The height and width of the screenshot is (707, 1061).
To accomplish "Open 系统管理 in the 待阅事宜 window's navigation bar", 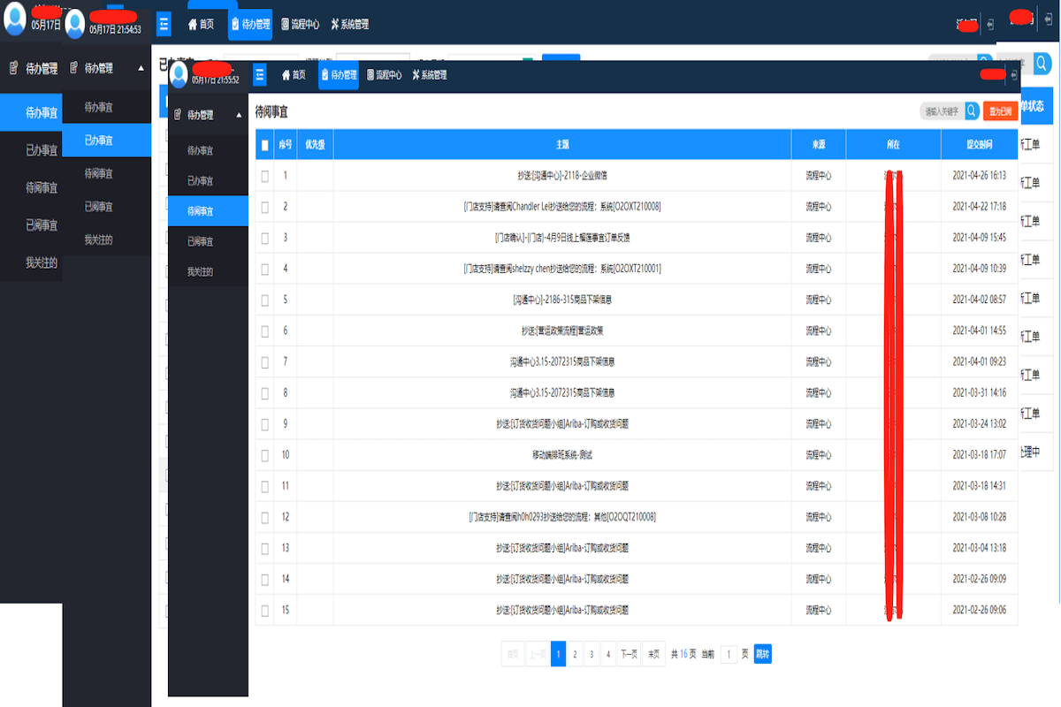I will click(x=429, y=75).
